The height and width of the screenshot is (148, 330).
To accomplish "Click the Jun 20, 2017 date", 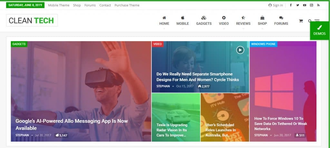I will click(282, 135).
